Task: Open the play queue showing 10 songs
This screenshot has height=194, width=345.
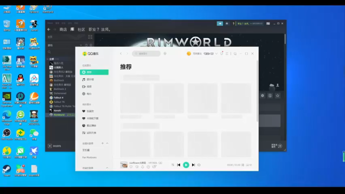Action: 249,165
